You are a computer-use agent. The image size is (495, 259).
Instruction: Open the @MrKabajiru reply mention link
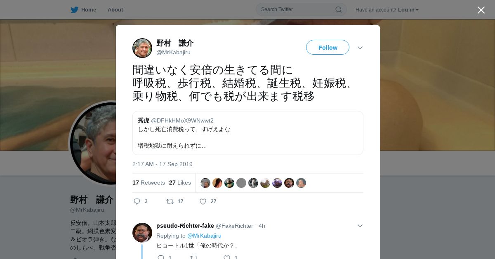204,236
